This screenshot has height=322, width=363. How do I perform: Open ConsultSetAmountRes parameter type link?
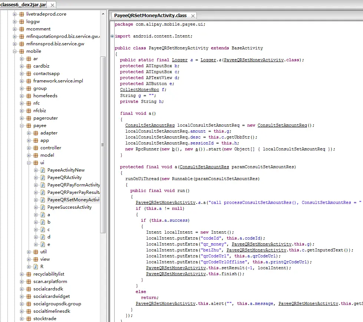(x=204, y=167)
